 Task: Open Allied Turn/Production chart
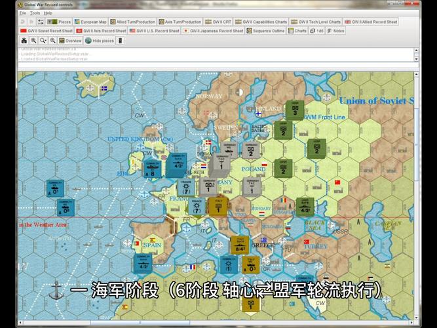[132, 22]
